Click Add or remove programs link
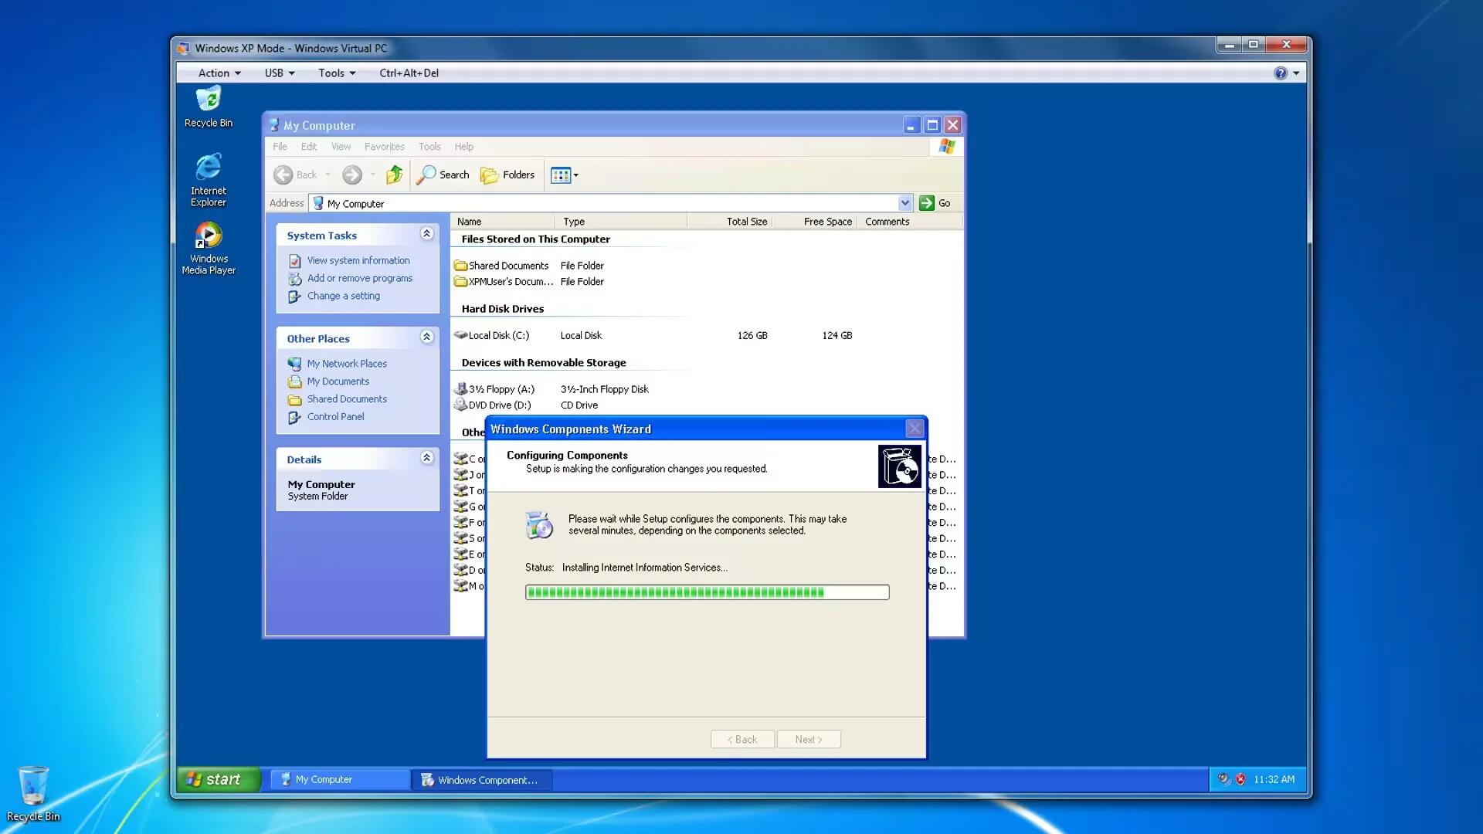Image resolution: width=1483 pixels, height=834 pixels. click(359, 278)
